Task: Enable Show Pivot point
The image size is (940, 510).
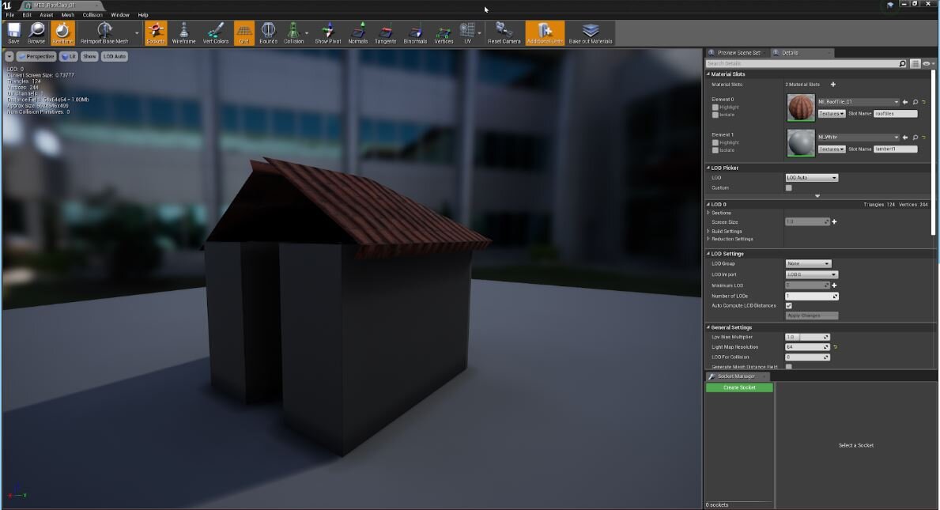Action: (327, 33)
